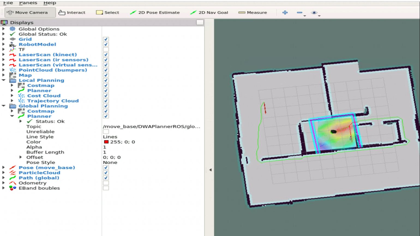Image resolution: width=420 pixels, height=236 pixels.
Task: Click the EBand boubles spheres icon
Action: 13,188
